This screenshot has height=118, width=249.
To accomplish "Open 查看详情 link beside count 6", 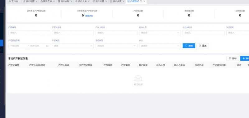I will [89, 16].
